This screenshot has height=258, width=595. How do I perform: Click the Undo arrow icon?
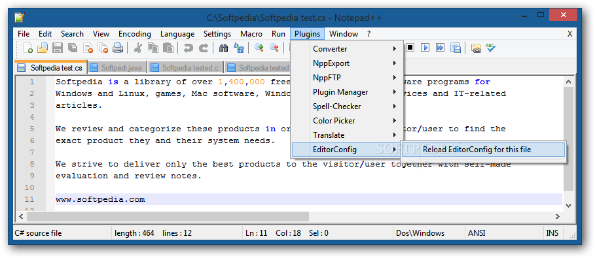(x=189, y=48)
